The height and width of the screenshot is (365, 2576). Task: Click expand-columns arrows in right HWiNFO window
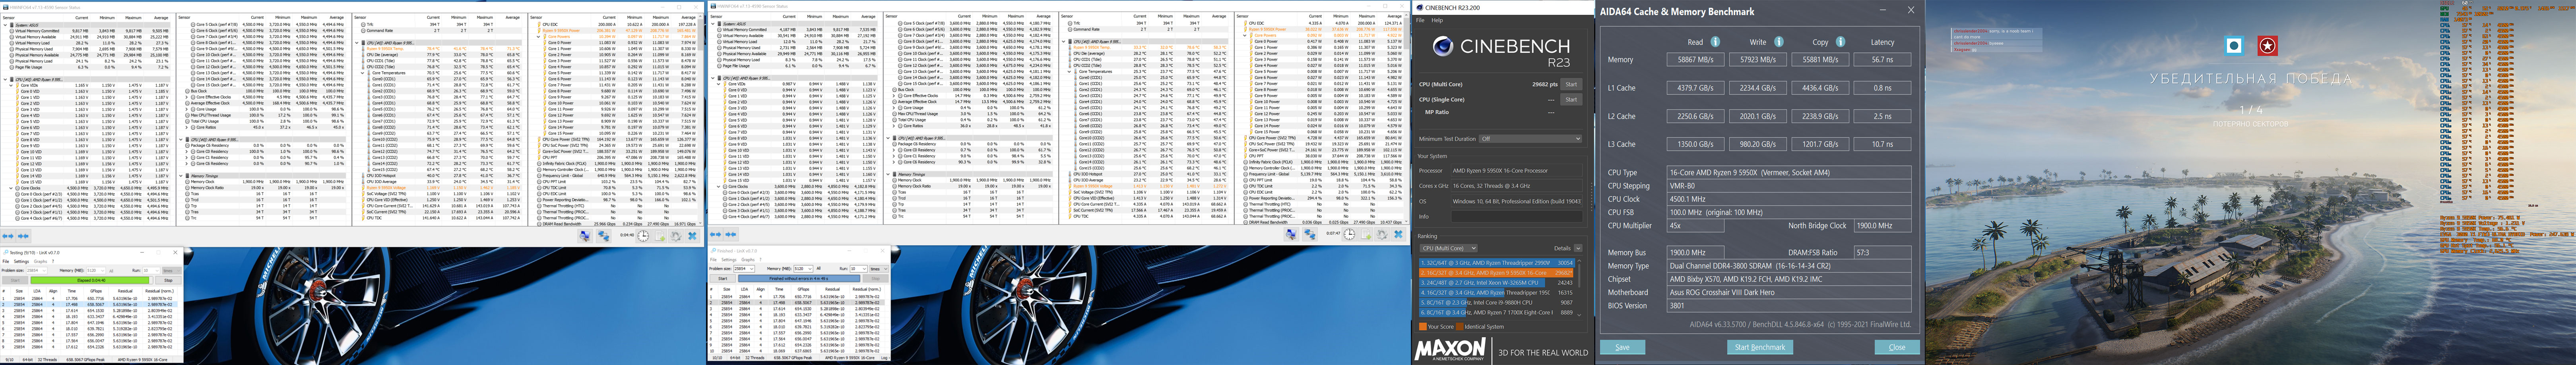tap(715, 234)
